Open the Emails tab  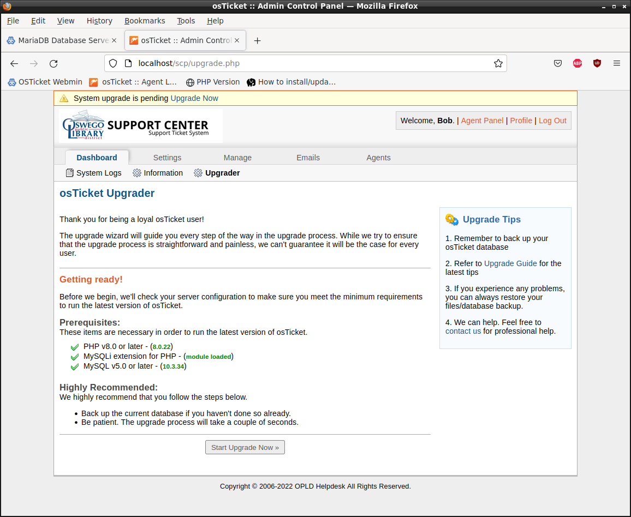click(308, 158)
